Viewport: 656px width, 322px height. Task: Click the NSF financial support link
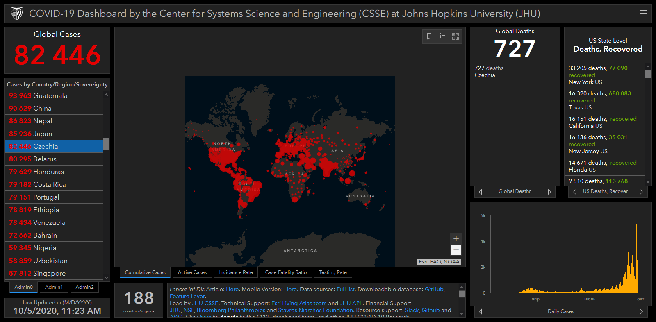coord(189,310)
